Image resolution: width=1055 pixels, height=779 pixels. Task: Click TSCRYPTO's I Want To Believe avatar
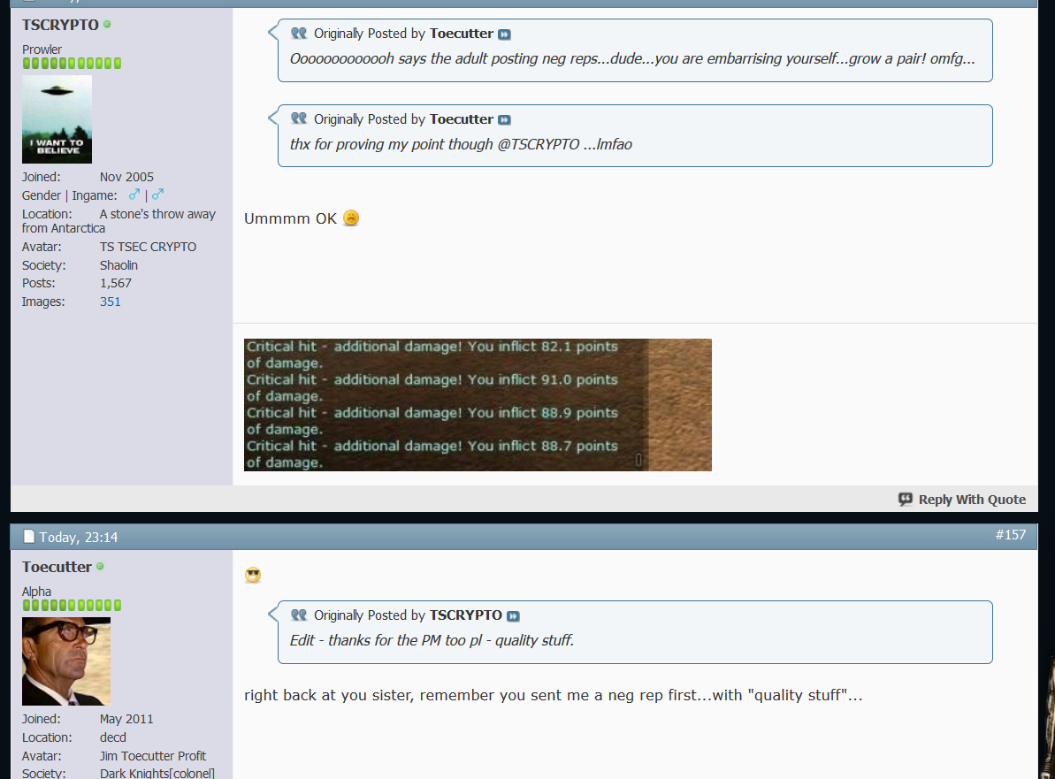[x=57, y=119]
